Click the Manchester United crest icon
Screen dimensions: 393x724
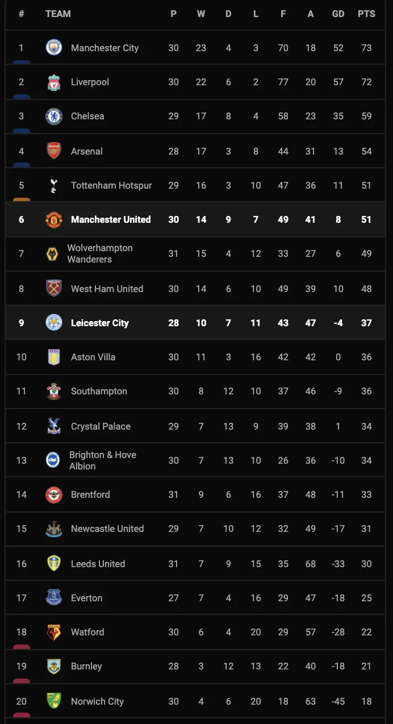tap(54, 219)
